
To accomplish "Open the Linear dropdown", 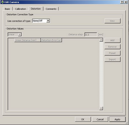I will (15, 34).
